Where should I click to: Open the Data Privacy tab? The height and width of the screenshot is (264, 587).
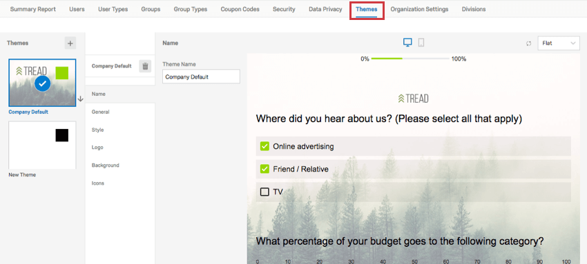click(325, 10)
